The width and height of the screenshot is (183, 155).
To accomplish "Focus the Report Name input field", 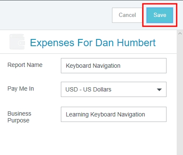I will pyautogui.click(x=114, y=66).
